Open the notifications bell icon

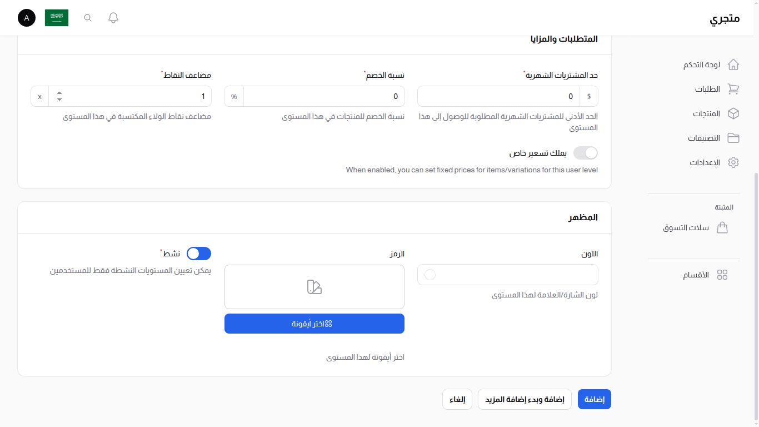[113, 18]
